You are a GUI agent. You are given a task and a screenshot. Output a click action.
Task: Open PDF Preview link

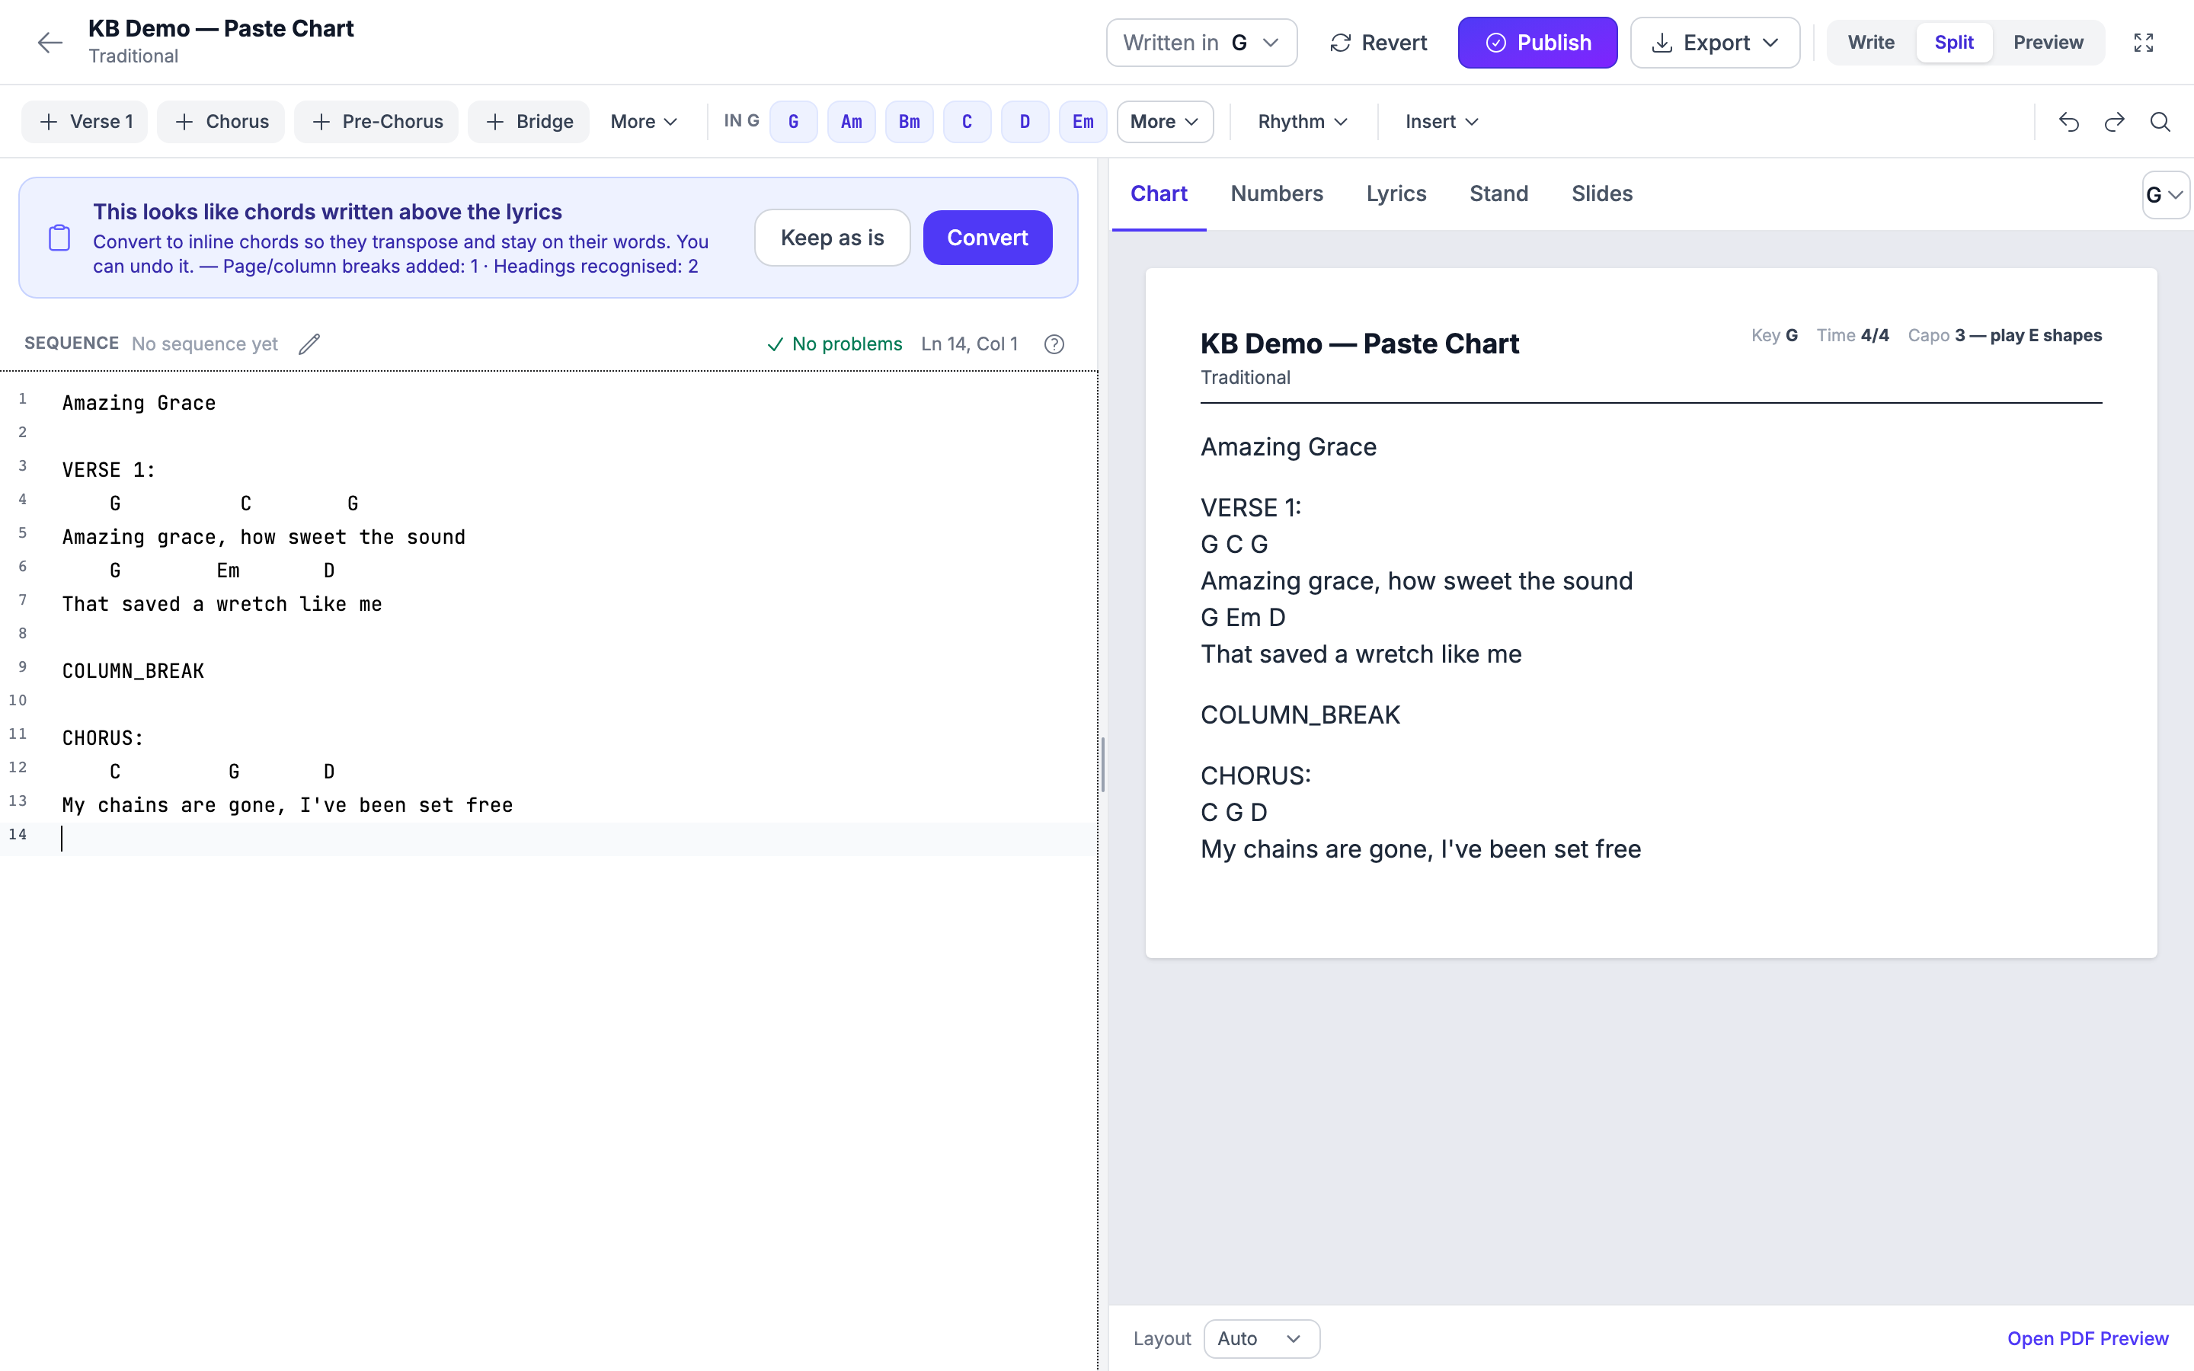[x=2088, y=1338]
